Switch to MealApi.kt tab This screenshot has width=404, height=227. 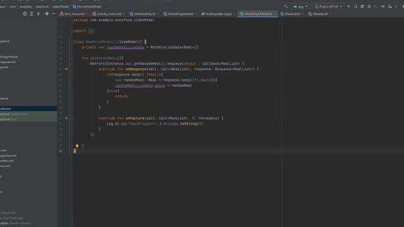[x=319, y=14]
